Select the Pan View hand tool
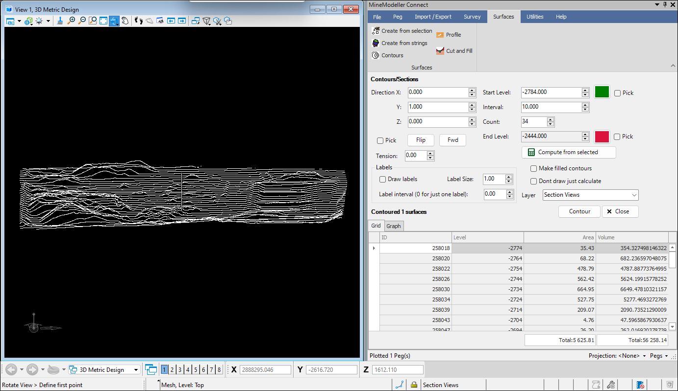 [125, 21]
